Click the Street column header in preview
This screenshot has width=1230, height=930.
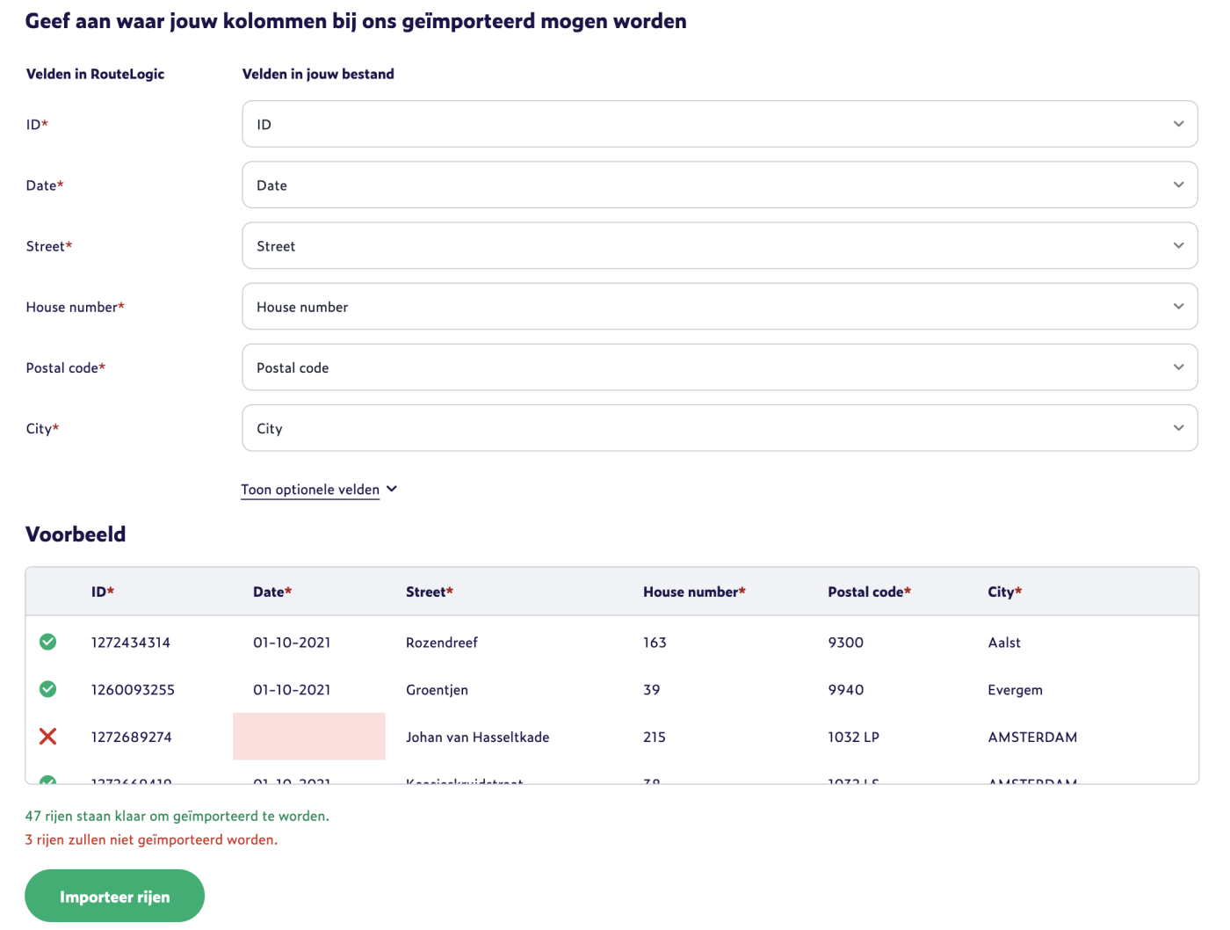[x=429, y=592]
